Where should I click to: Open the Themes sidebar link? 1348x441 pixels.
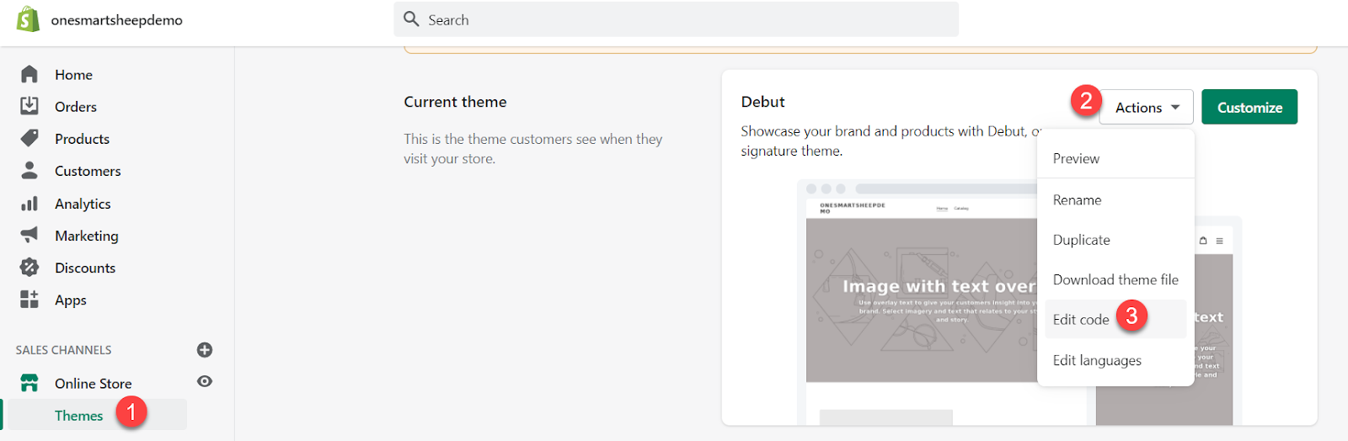79,416
